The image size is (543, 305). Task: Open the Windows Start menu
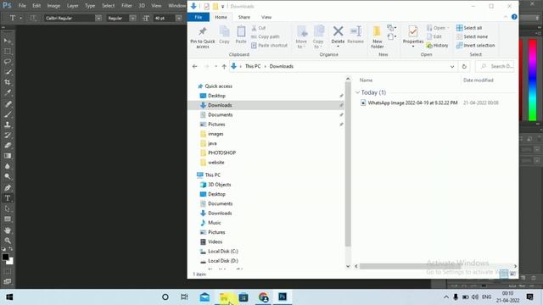pyautogui.click(x=9, y=297)
